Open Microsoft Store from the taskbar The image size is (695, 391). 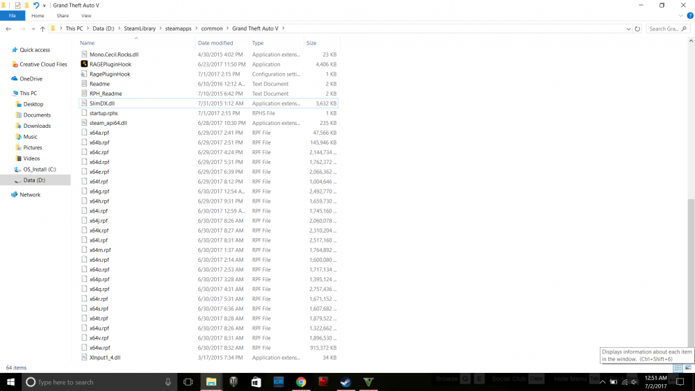tap(256, 382)
